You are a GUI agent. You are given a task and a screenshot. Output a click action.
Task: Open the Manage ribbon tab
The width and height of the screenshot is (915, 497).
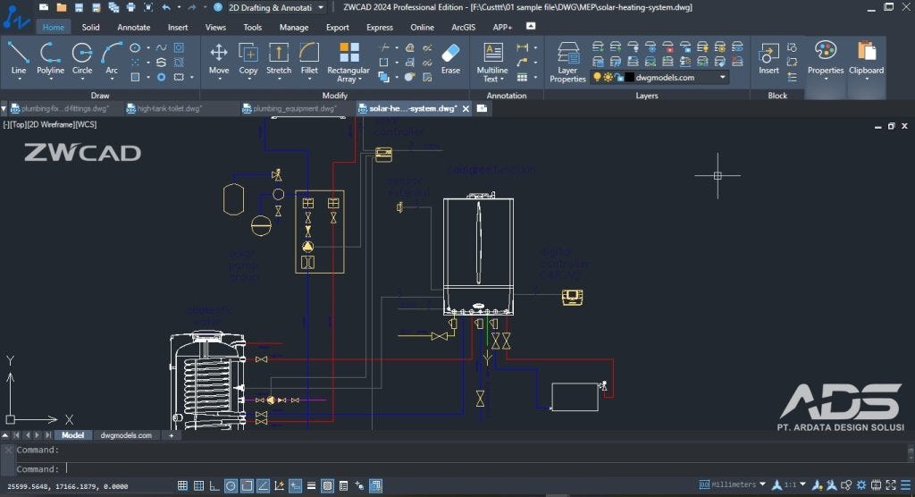coord(293,28)
